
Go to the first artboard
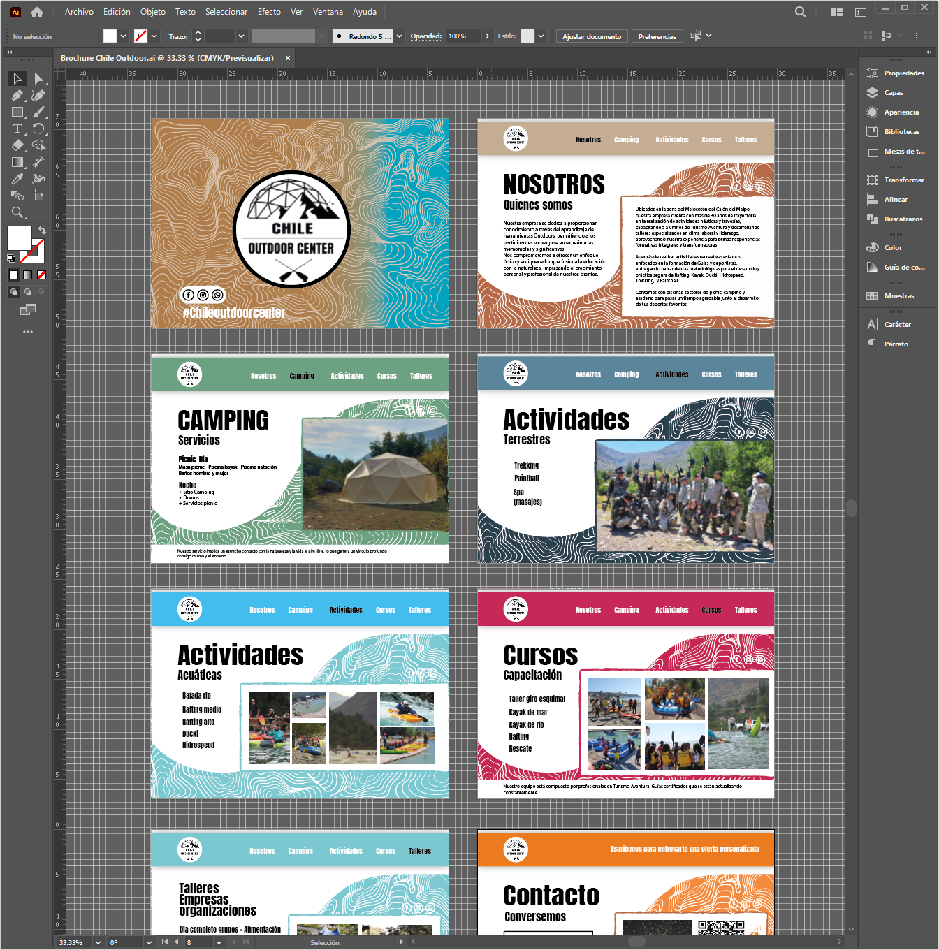(165, 942)
